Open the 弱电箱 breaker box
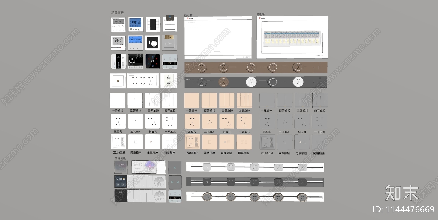Image resolution: width=438 pixels, height=220 pixels. [x=292, y=37]
